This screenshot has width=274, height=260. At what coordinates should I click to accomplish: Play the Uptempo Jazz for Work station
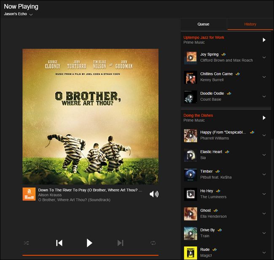(x=264, y=40)
